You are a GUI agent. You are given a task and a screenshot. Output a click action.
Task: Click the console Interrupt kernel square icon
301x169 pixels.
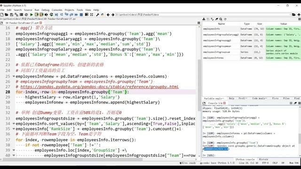click(x=291, y=103)
